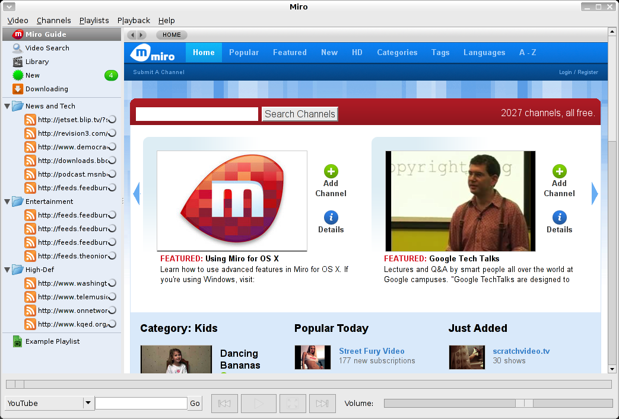The height and width of the screenshot is (419, 619).
Task: Collapse the News and Tech folder
Action: click(7, 106)
